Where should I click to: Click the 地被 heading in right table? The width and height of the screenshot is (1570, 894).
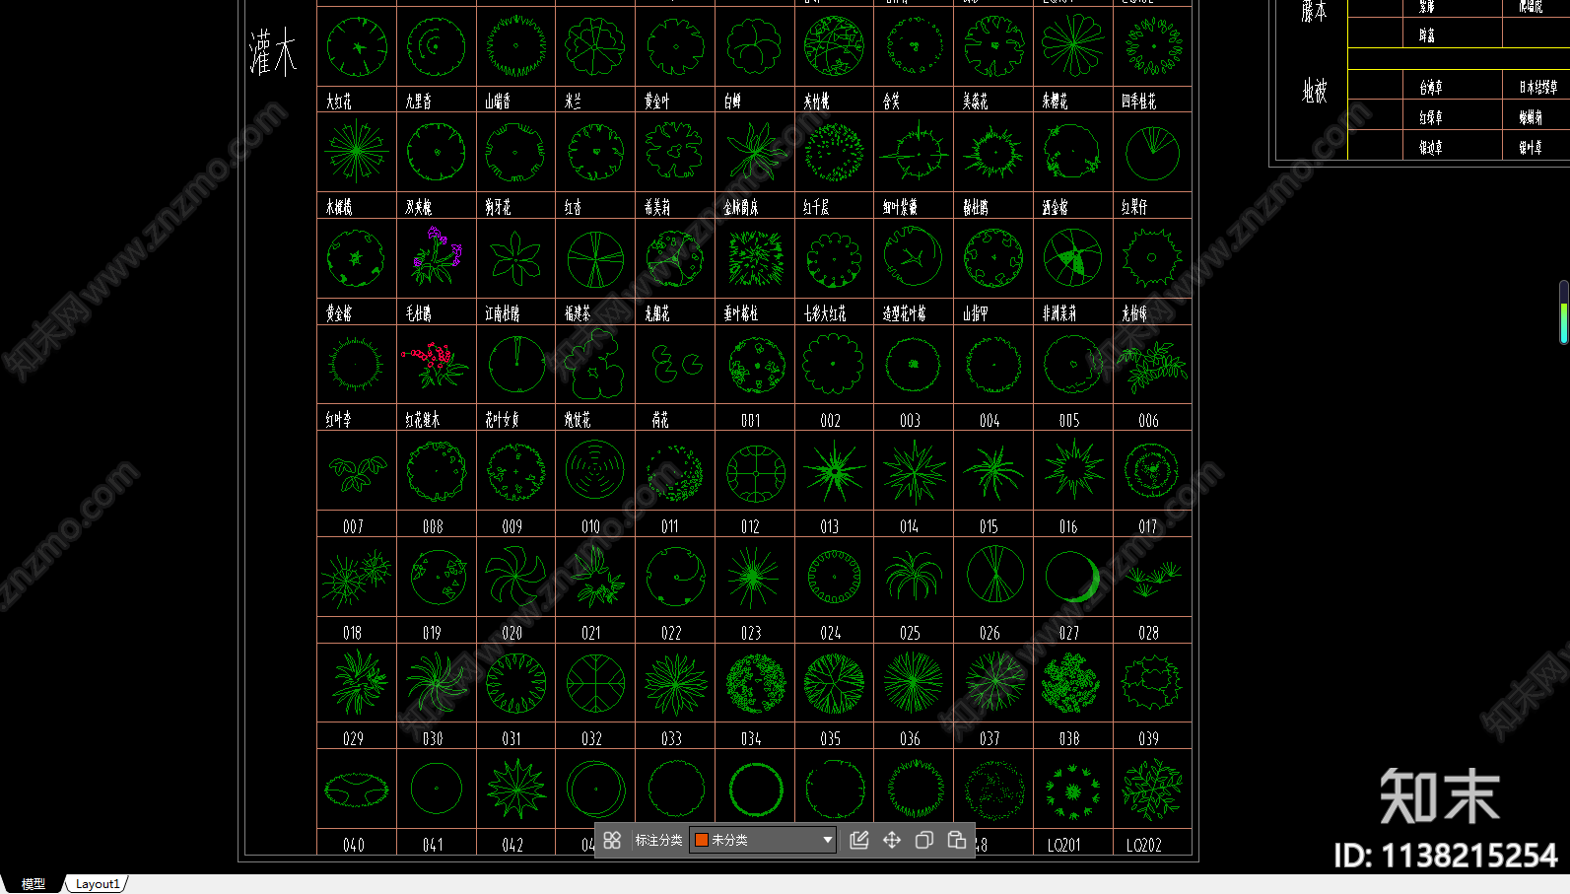pos(1314,92)
